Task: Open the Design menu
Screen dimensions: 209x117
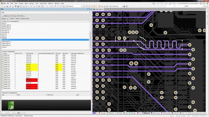Action: coord(32,4)
